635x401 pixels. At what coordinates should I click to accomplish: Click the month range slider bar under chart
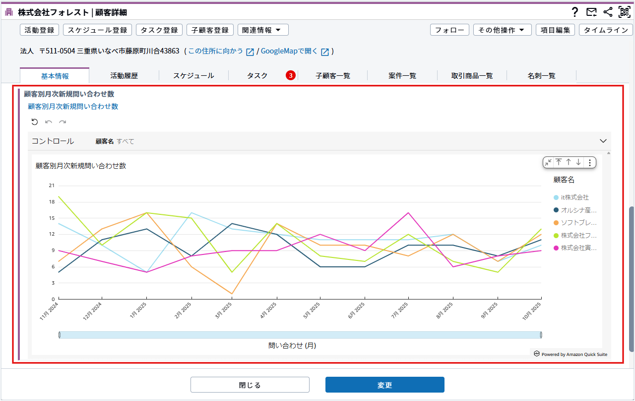coord(300,335)
